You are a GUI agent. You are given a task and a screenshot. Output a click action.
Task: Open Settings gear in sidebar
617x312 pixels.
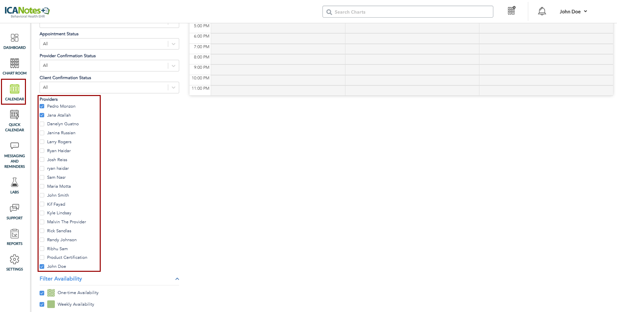[x=15, y=262]
